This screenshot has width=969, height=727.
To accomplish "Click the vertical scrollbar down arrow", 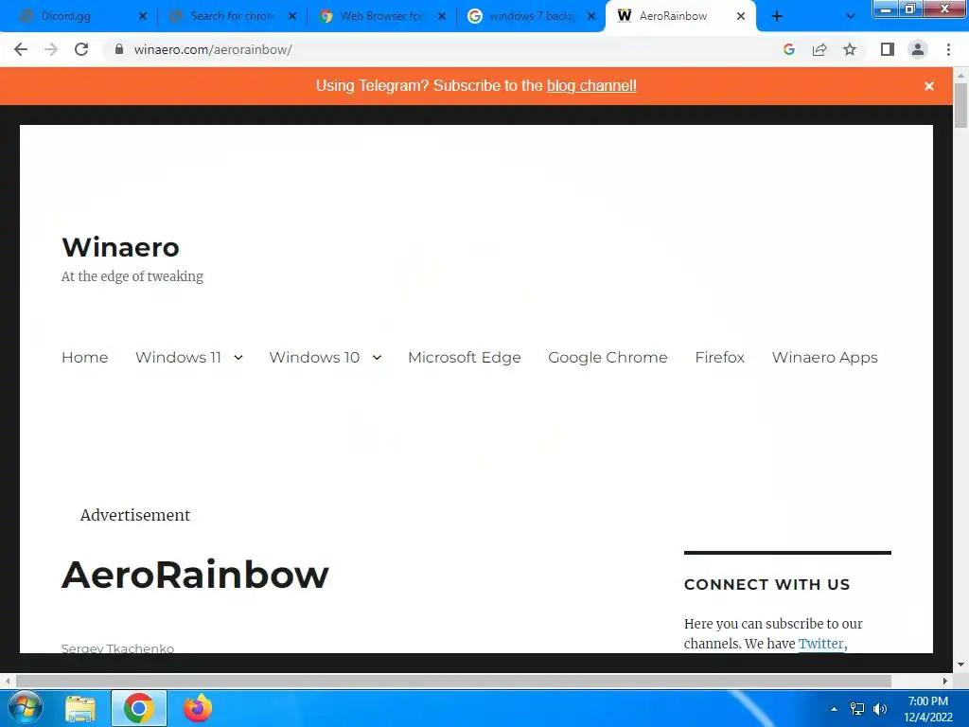I will click(960, 665).
